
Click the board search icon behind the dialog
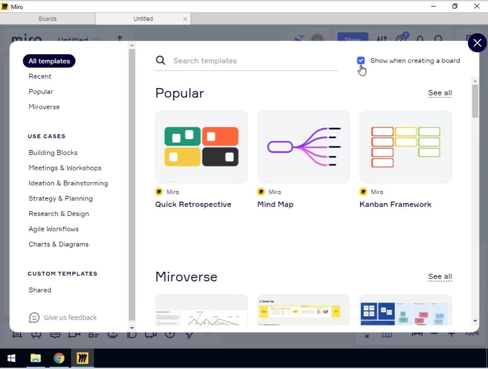point(438,38)
